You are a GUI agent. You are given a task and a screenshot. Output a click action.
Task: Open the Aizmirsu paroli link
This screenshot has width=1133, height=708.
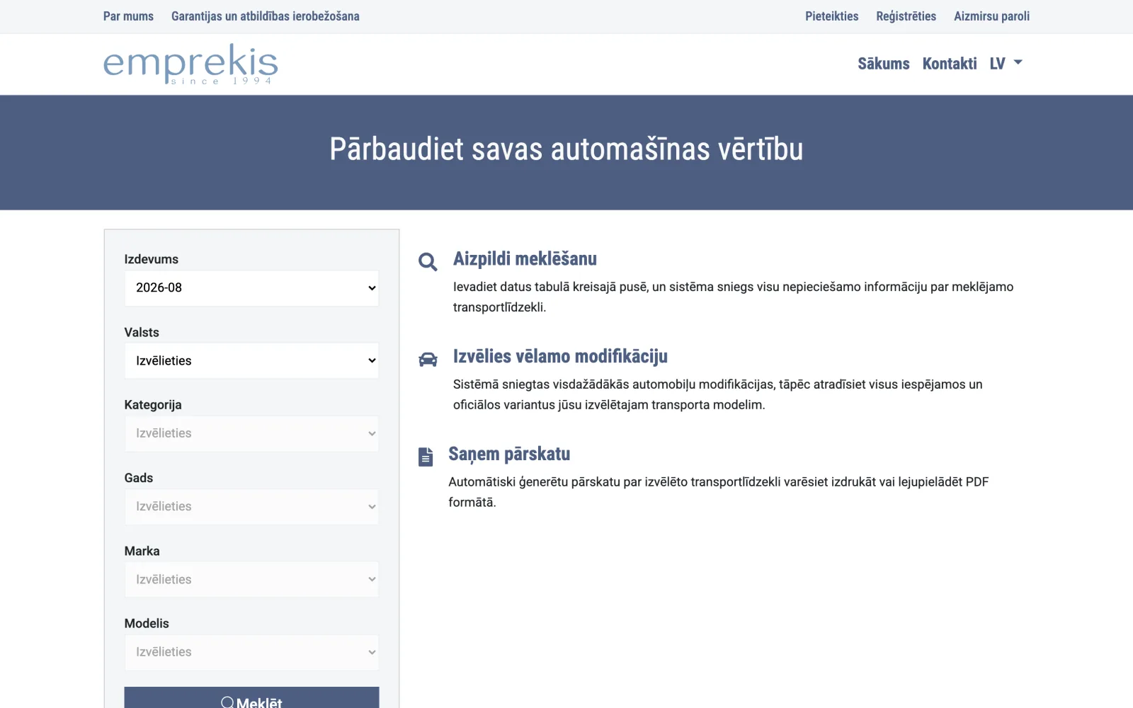click(991, 16)
